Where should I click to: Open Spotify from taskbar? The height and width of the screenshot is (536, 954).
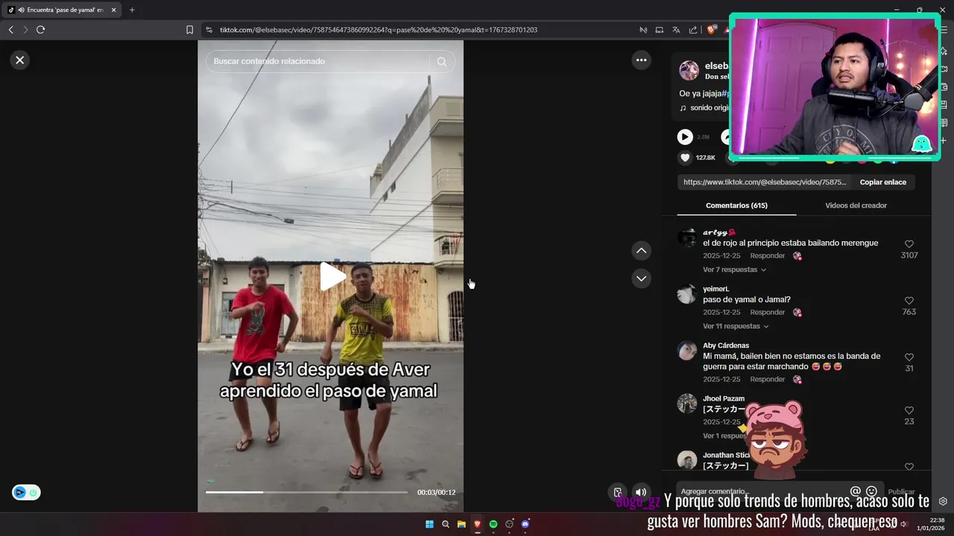pos(493,524)
